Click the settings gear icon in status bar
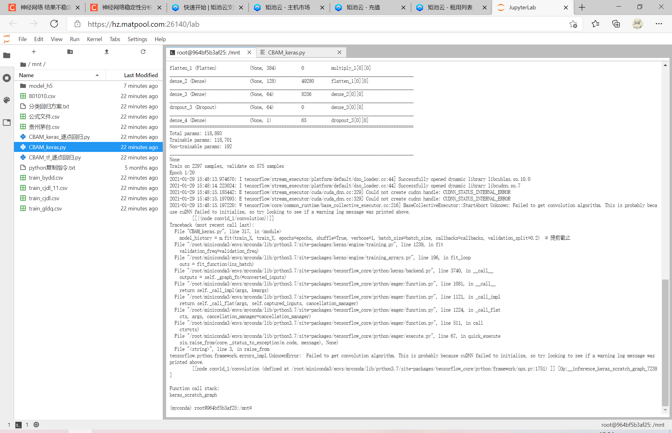 click(x=36, y=425)
